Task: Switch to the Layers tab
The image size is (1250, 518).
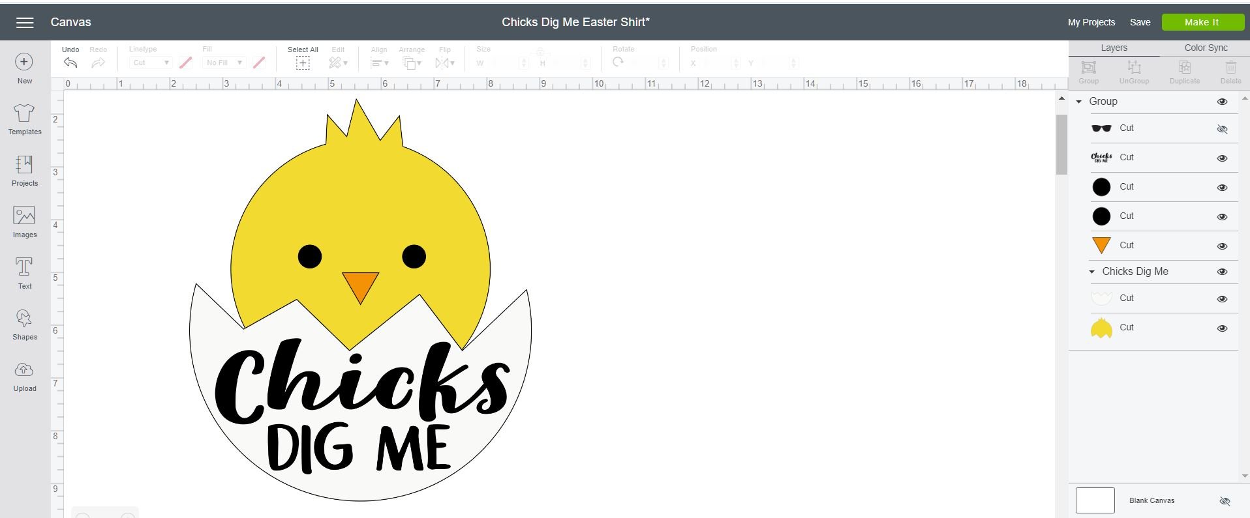Action: click(1114, 48)
